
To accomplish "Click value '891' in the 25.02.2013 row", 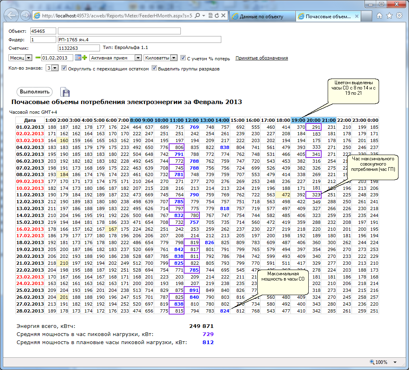I will [x=192, y=290].
